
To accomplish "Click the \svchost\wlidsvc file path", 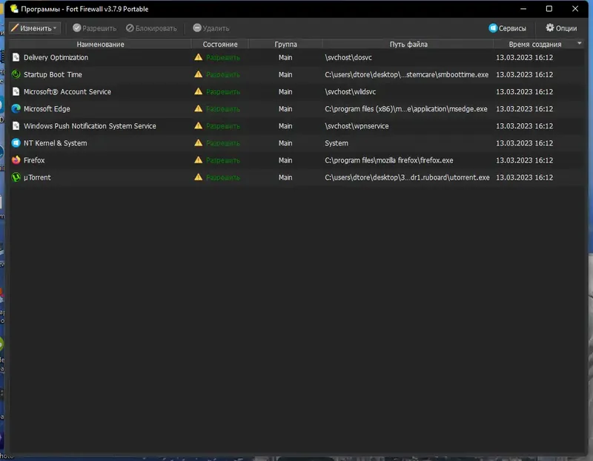I will click(x=350, y=91).
